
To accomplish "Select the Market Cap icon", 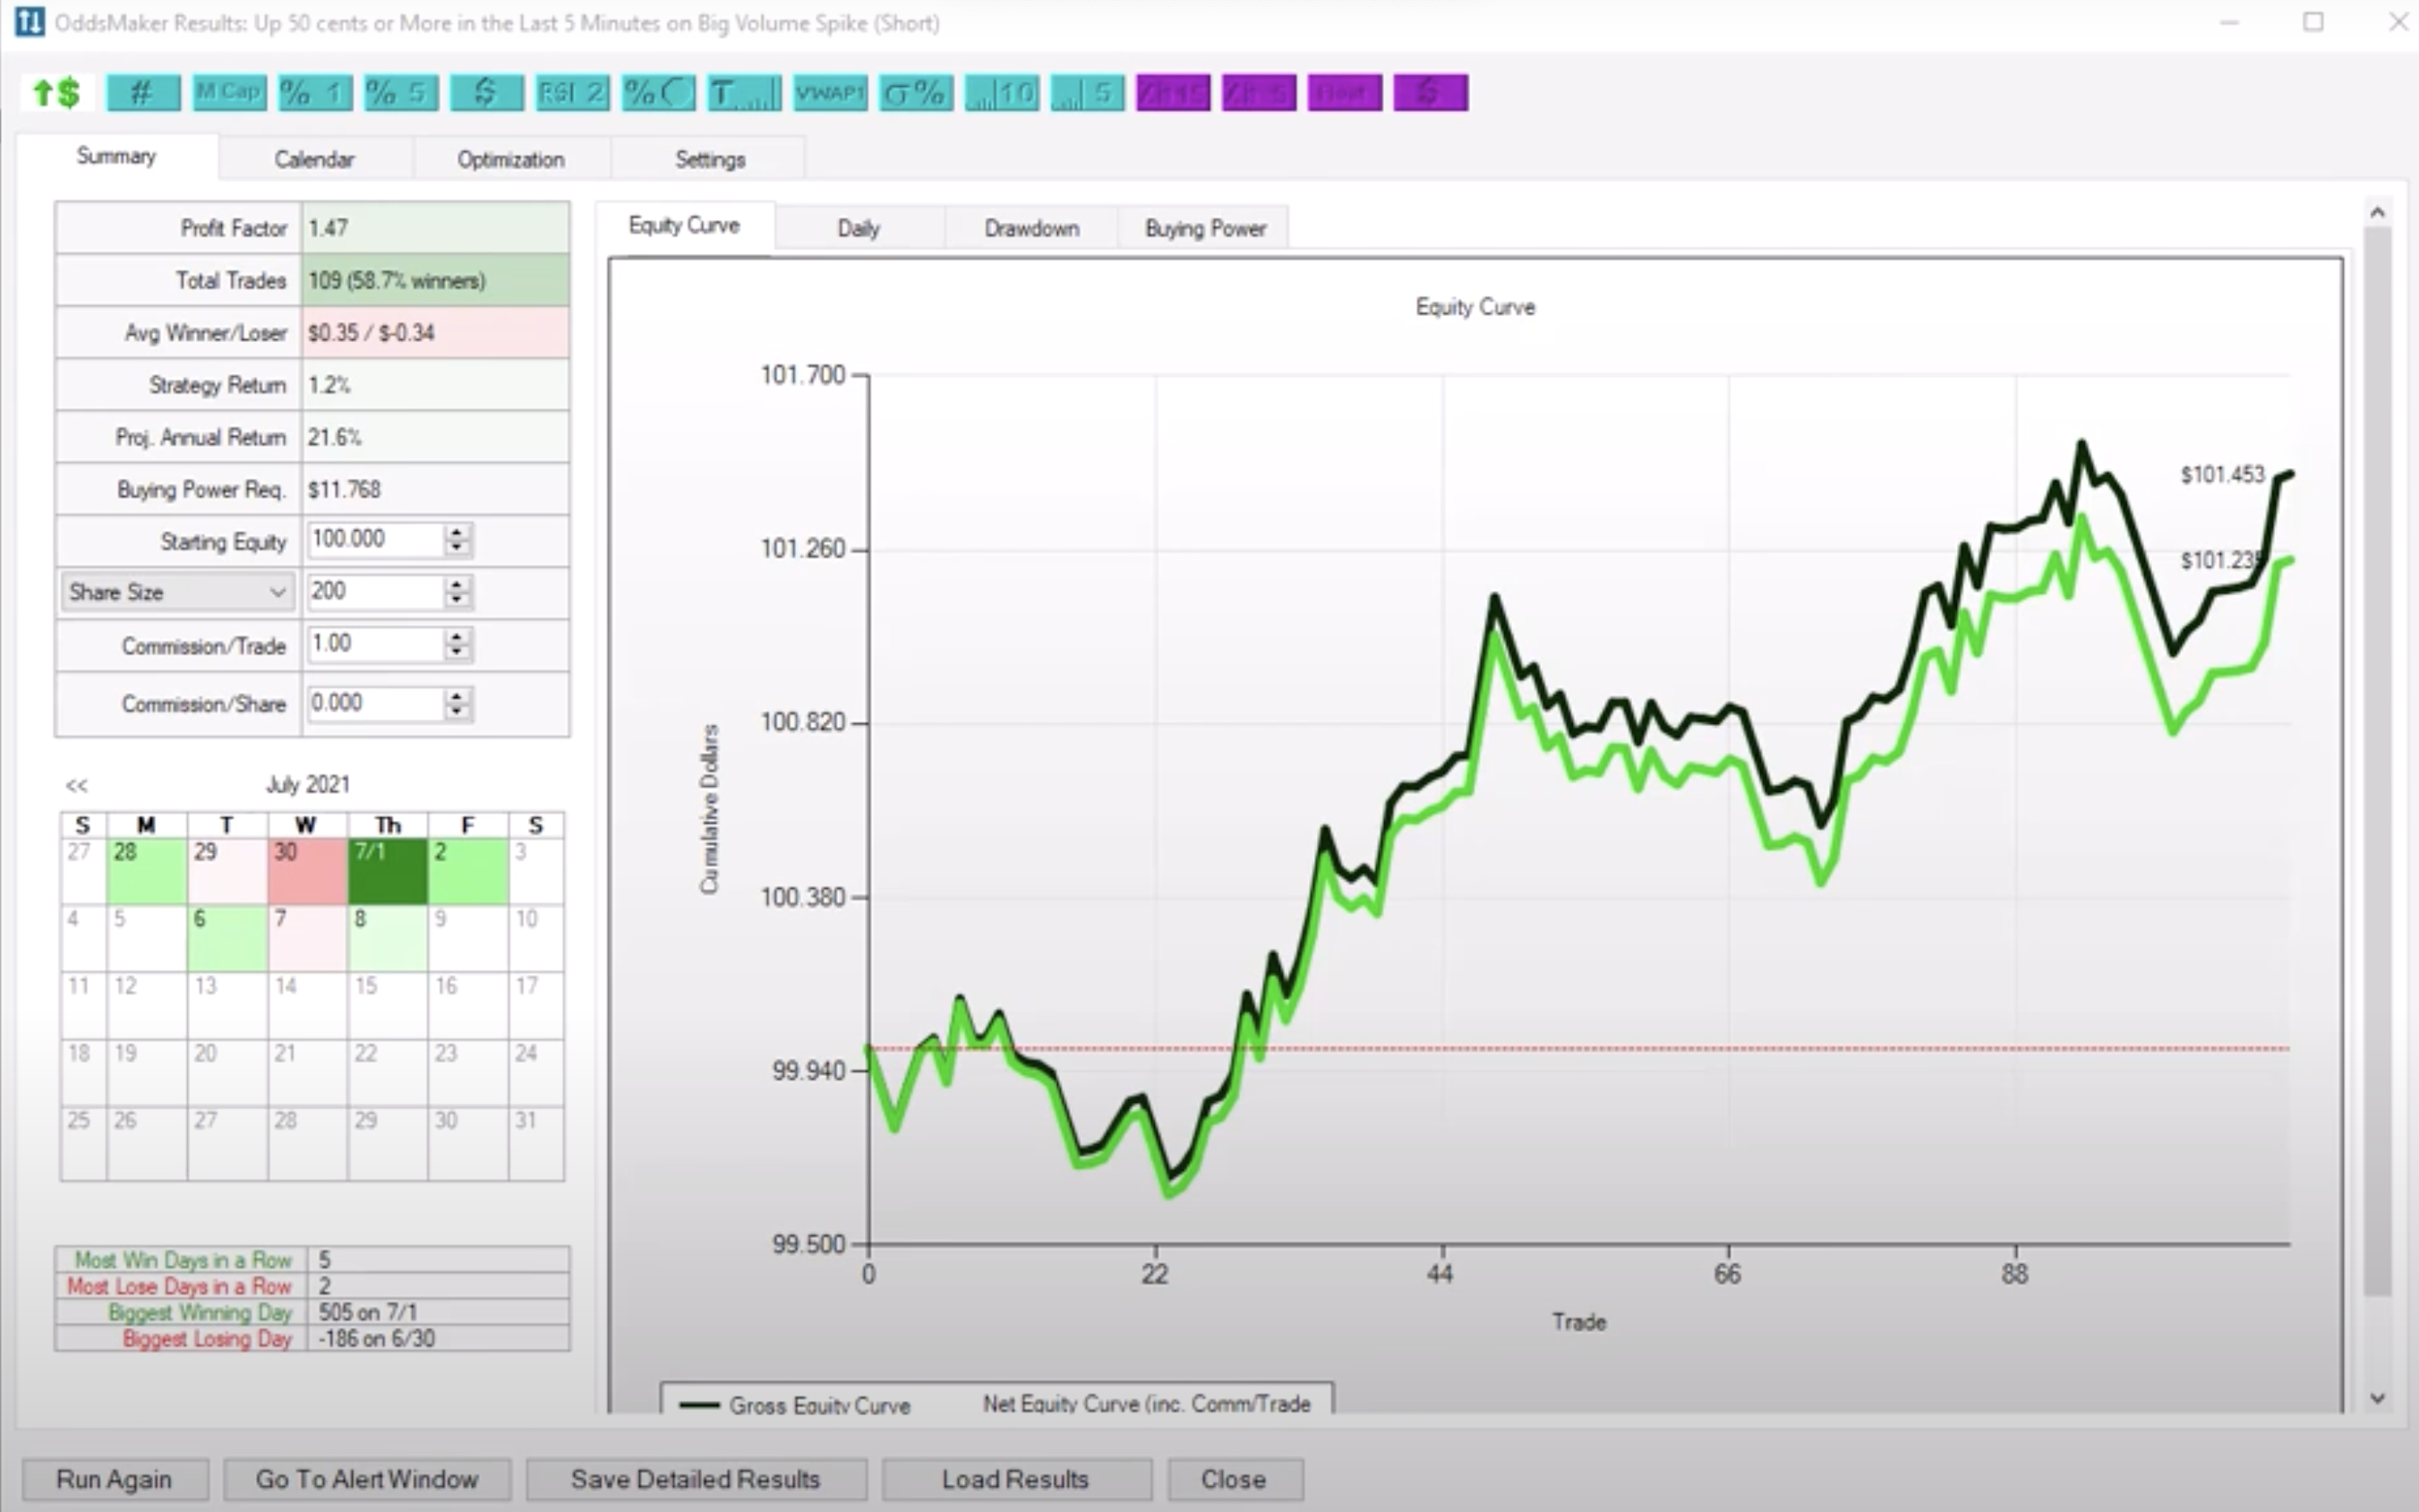I will click(x=228, y=92).
